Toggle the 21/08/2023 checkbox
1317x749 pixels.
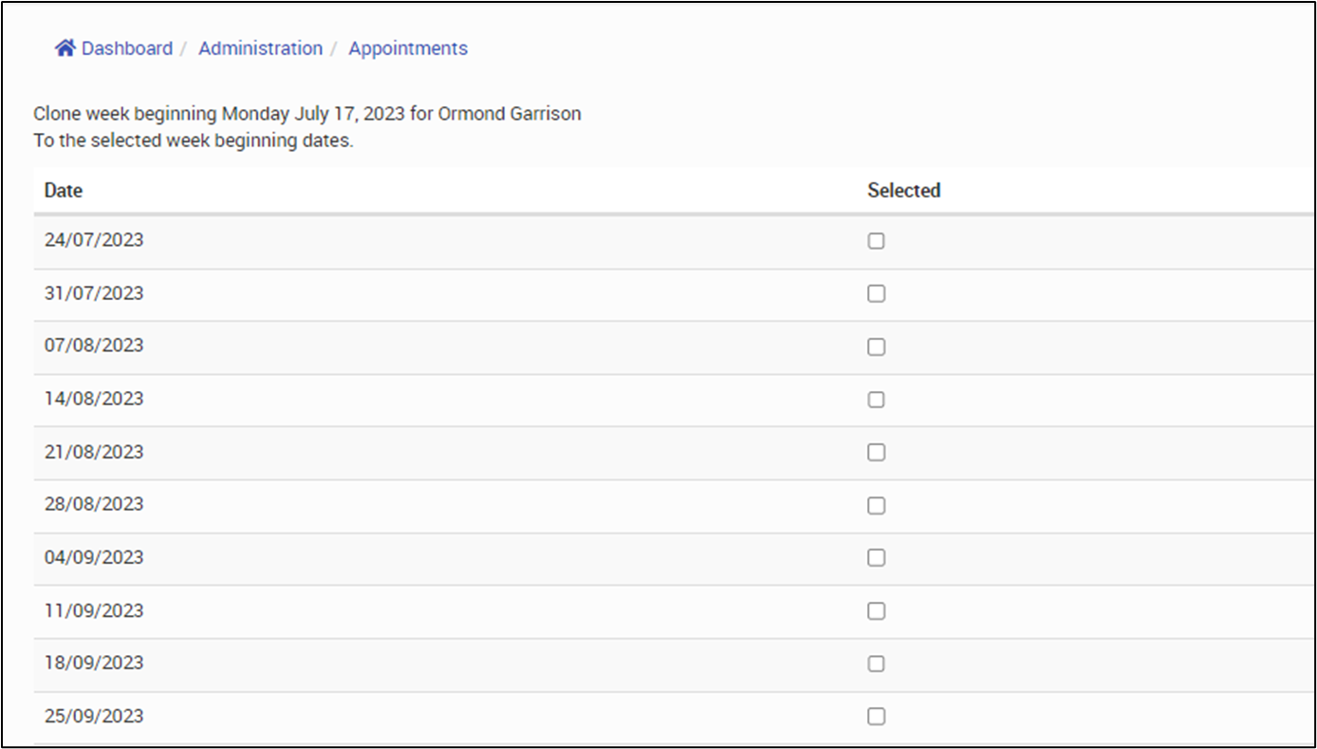tap(876, 452)
